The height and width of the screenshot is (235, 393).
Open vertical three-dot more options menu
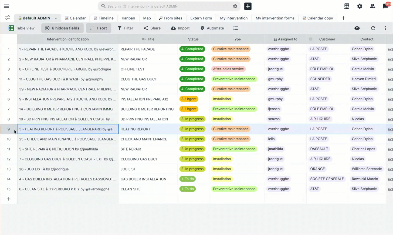(385, 28)
